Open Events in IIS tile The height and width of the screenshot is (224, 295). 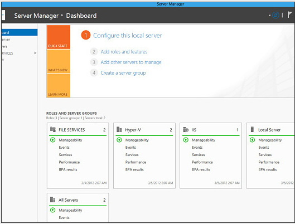click(197, 147)
